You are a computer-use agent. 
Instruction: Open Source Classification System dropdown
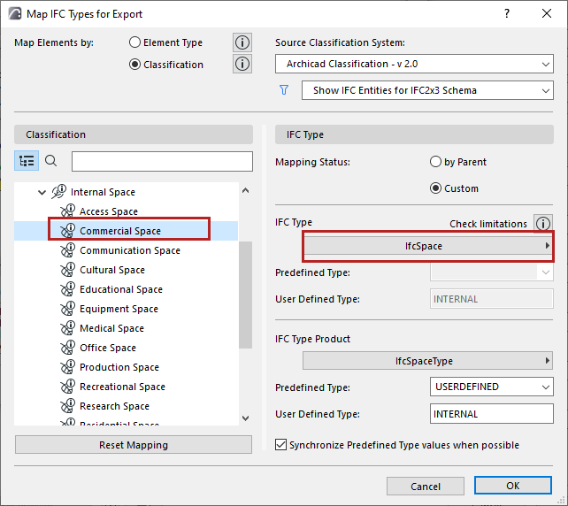(x=414, y=64)
